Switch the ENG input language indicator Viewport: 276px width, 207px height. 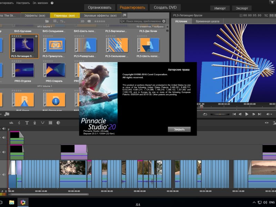tap(272, 203)
